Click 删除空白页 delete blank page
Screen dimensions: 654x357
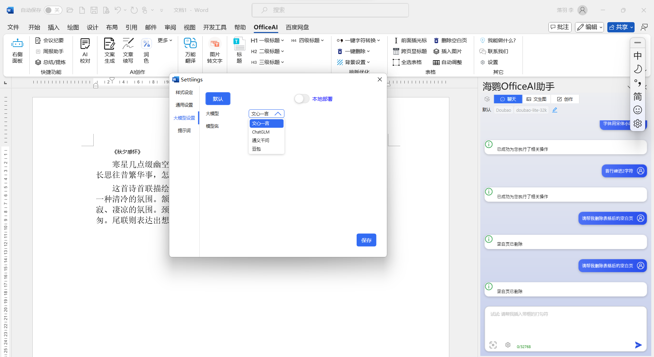click(x=450, y=41)
